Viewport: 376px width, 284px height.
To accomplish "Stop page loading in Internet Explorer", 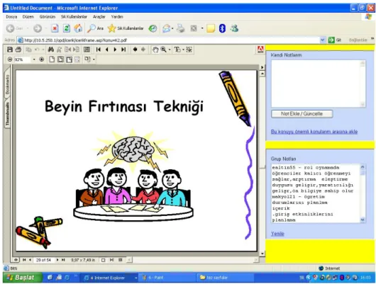I will tap(55, 28).
